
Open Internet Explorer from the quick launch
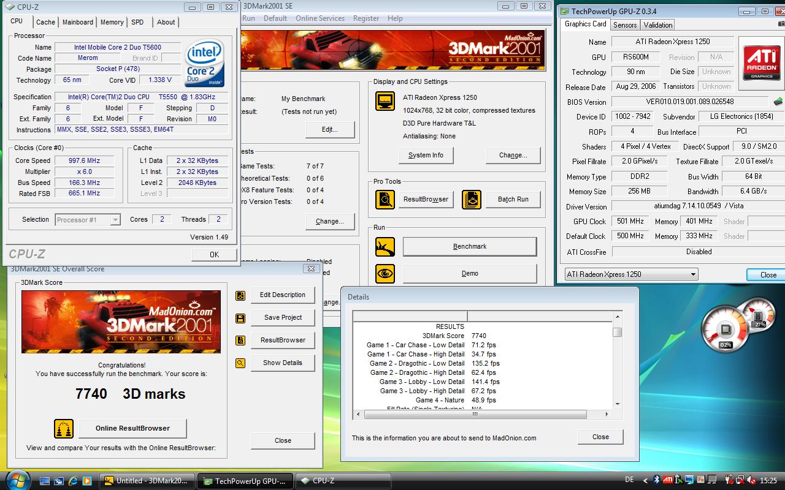73,481
